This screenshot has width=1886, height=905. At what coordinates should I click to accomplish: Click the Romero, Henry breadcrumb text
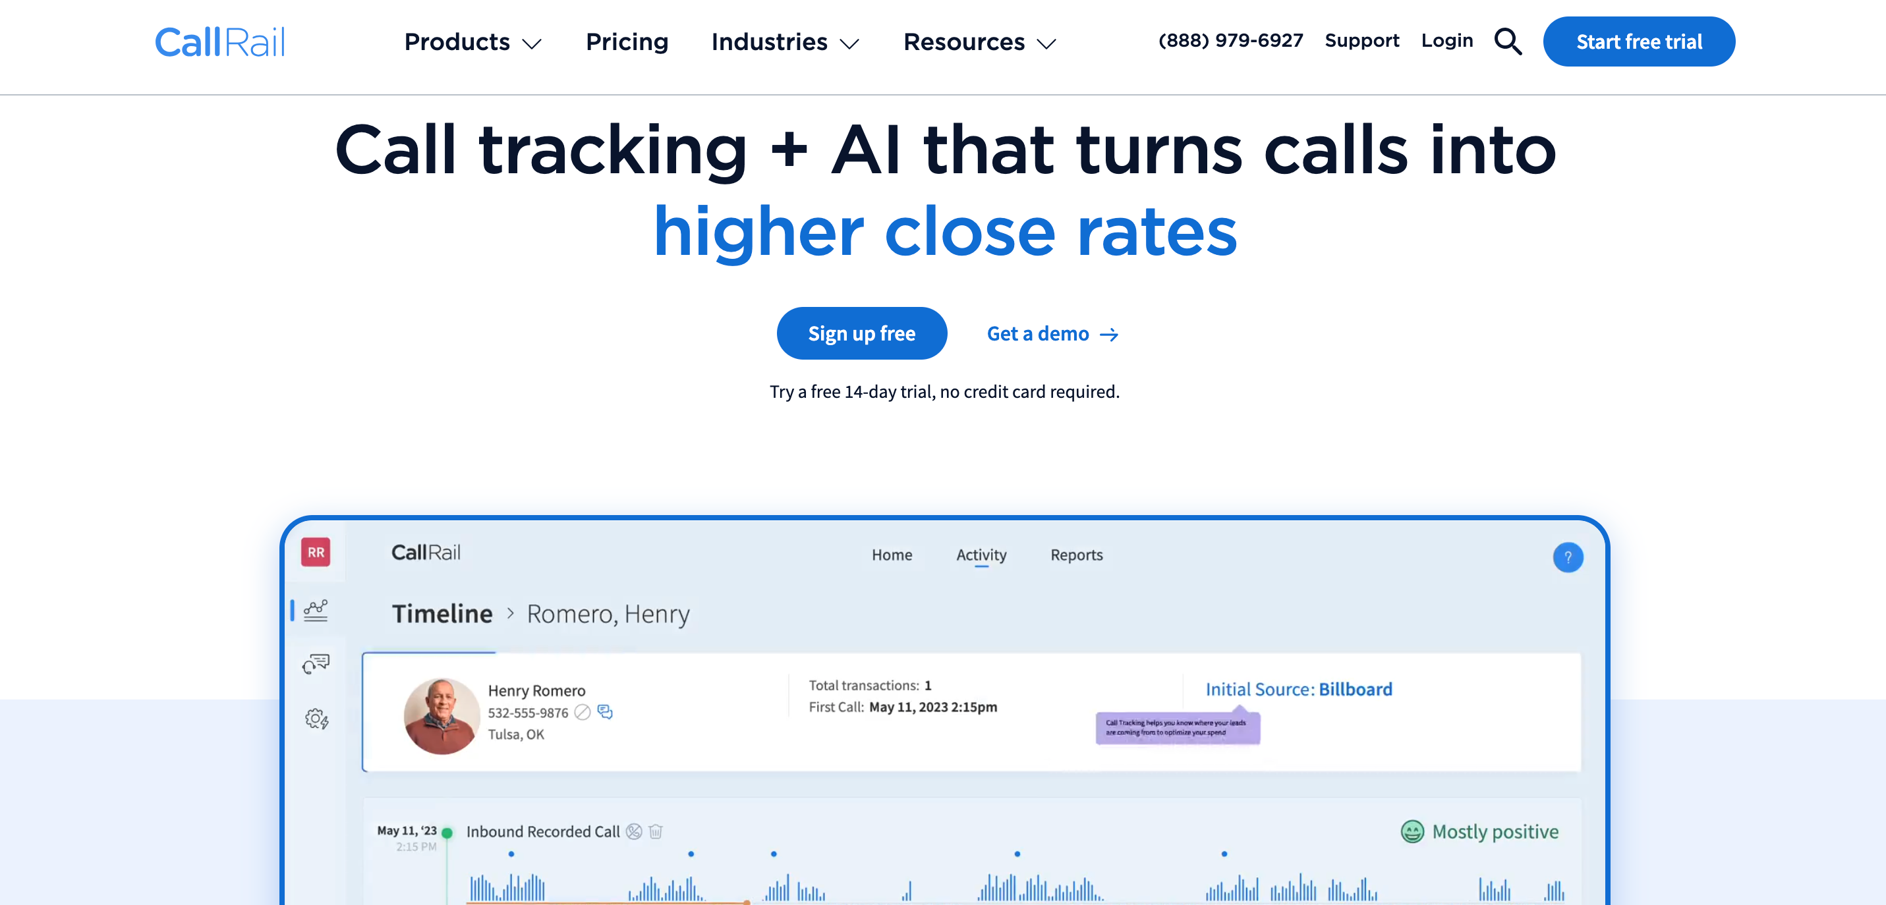coord(608,615)
